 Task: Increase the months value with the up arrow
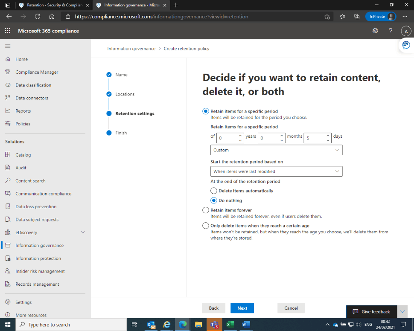coord(282,136)
